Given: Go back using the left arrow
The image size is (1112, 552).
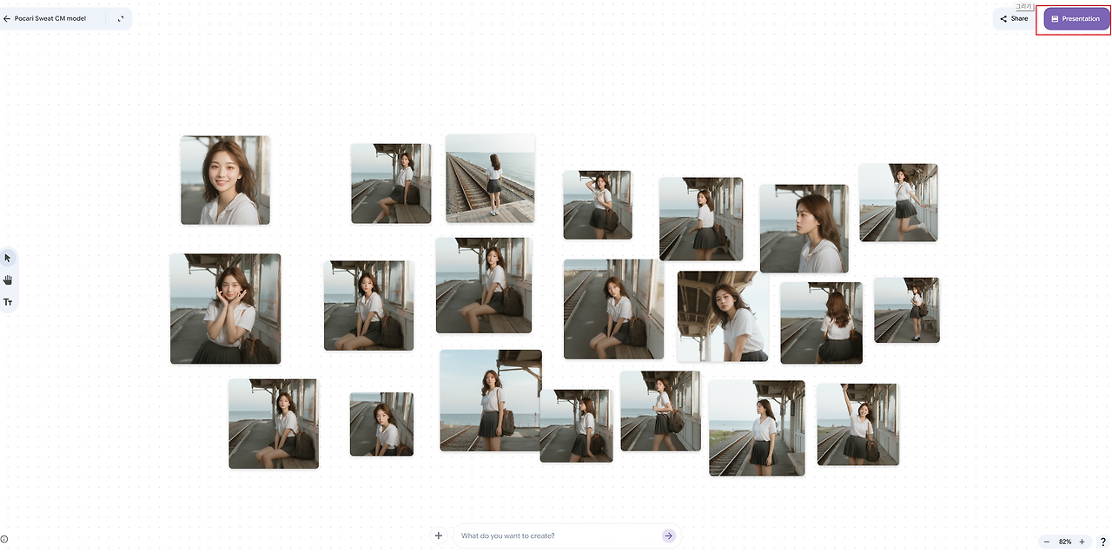Looking at the screenshot, I should pos(7,18).
